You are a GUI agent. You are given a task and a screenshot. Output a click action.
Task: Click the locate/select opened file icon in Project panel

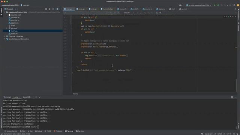(x=46, y=9)
